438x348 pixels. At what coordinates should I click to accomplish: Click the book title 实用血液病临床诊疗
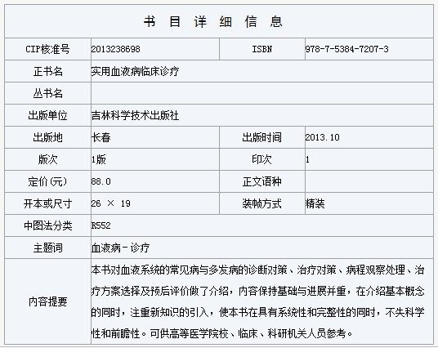tap(135, 72)
